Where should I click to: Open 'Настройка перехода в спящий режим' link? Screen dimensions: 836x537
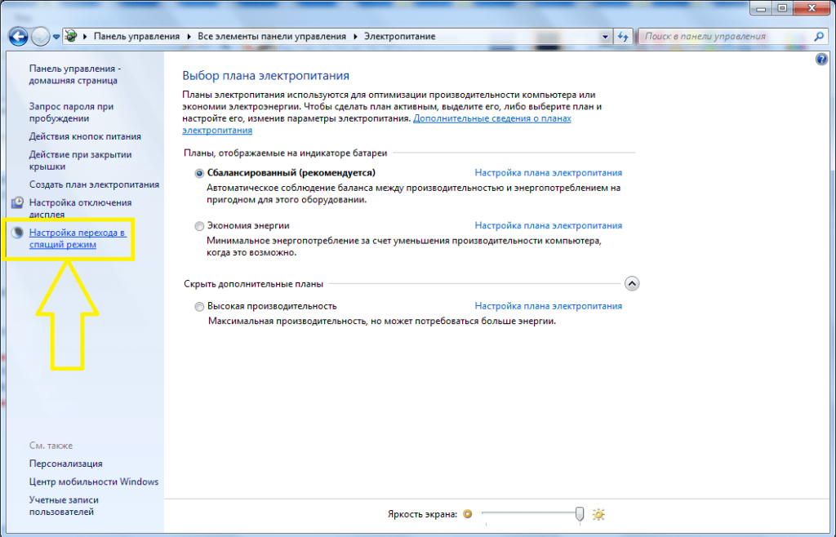click(x=78, y=238)
